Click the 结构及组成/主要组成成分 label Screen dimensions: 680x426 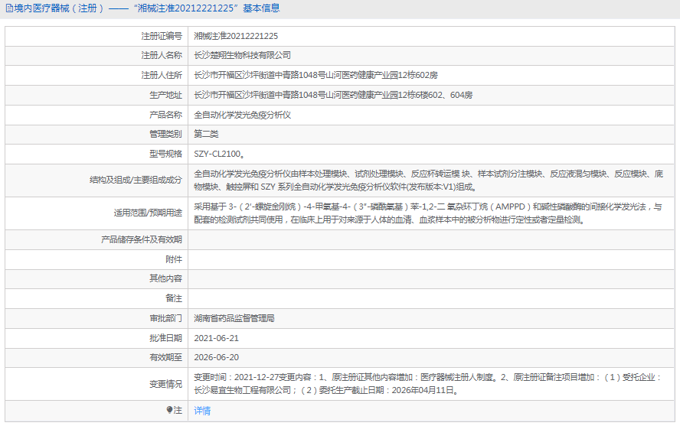pyautogui.click(x=136, y=180)
